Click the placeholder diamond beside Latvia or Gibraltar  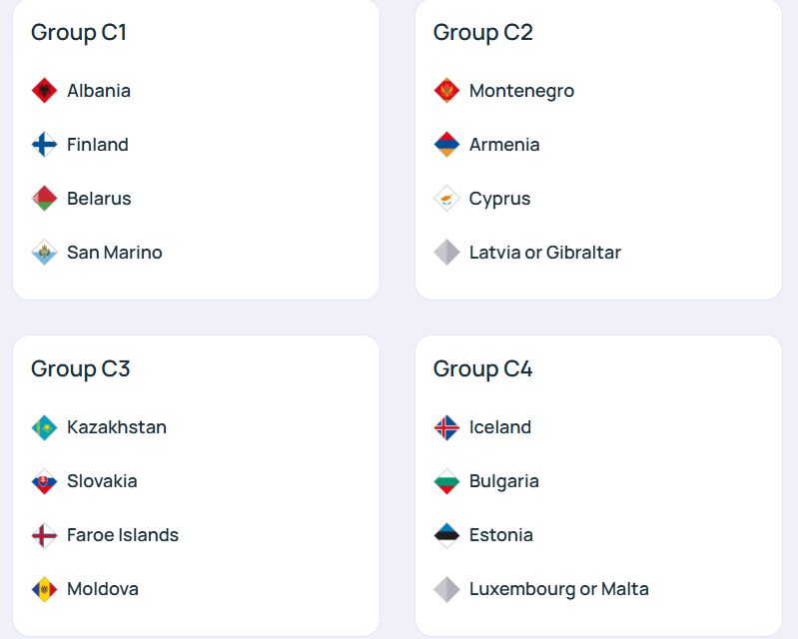[x=446, y=253]
